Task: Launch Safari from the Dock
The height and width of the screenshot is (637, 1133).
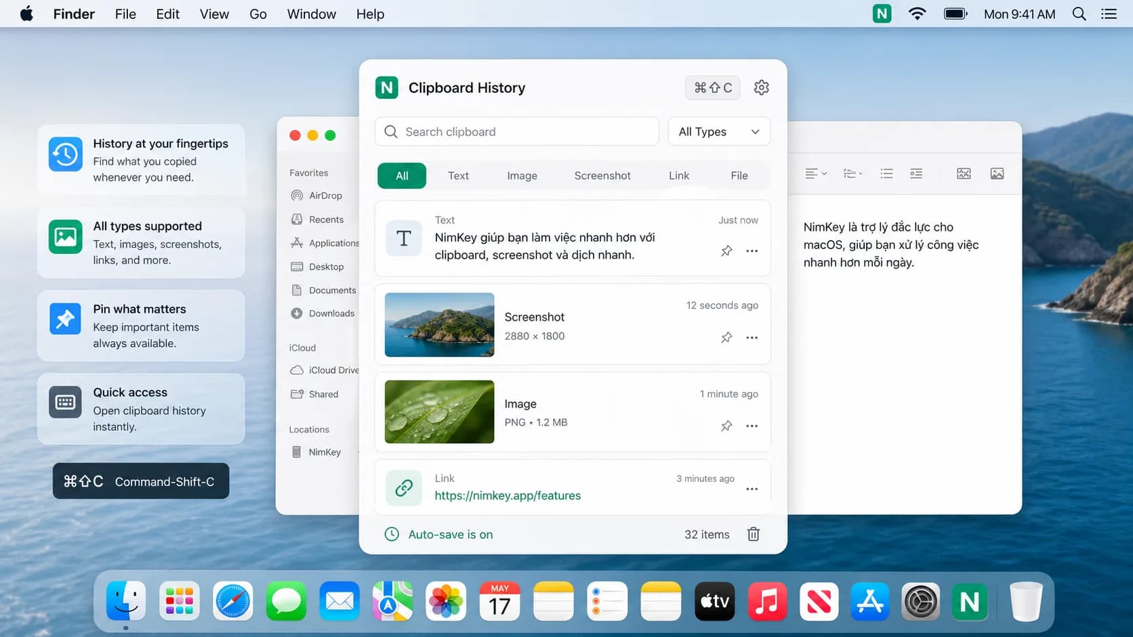Action: pyautogui.click(x=233, y=601)
